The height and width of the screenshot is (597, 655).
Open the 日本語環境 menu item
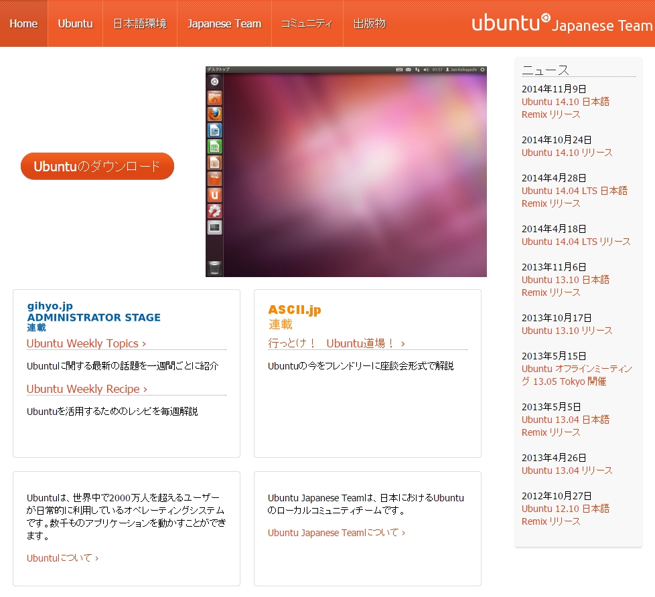click(x=140, y=23)
